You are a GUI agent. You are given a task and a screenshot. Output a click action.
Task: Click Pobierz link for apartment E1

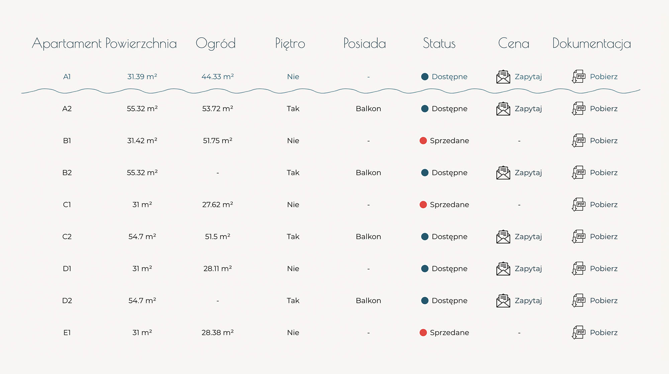click(x=604, y=333)
